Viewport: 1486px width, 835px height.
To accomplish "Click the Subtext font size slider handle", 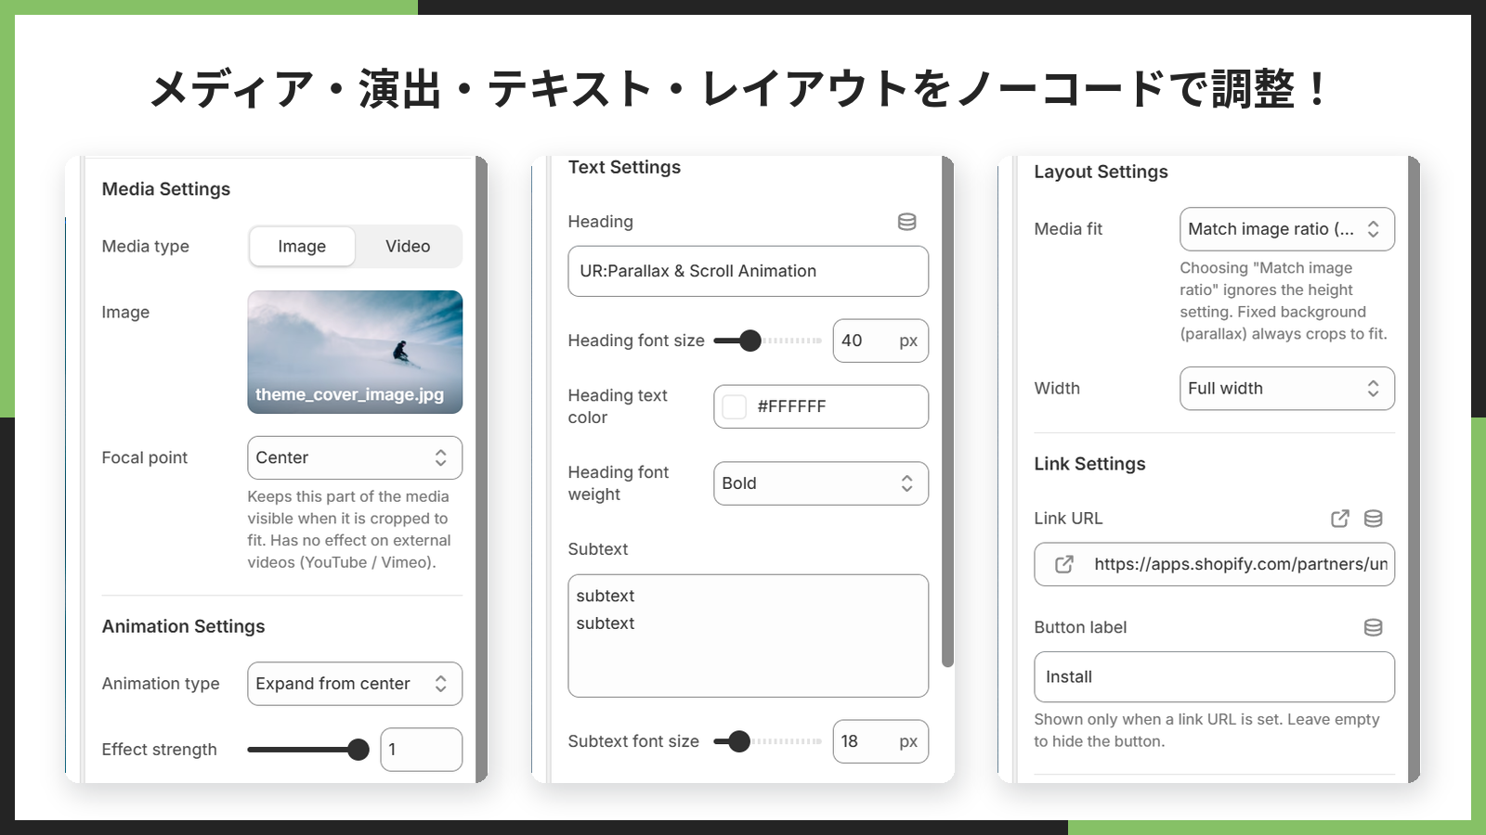I will click(x=739, y=741).
